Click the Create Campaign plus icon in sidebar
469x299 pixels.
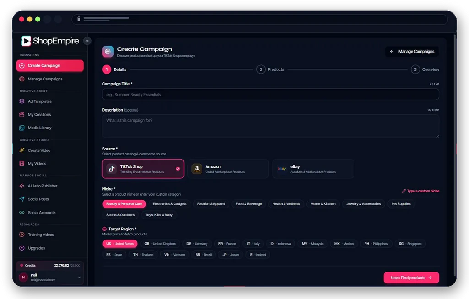click(x=22, y=66)
